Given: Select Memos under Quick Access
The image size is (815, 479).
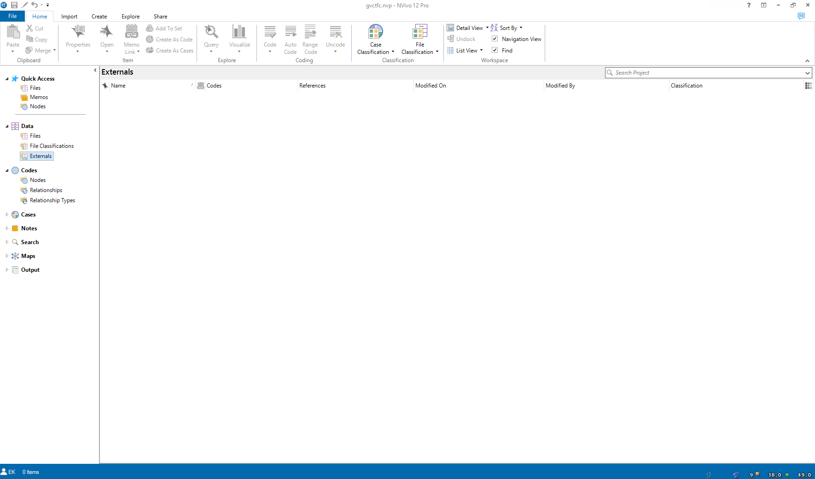Looking at the screenshot, I should pyautogui.click(x=39, y=97).
